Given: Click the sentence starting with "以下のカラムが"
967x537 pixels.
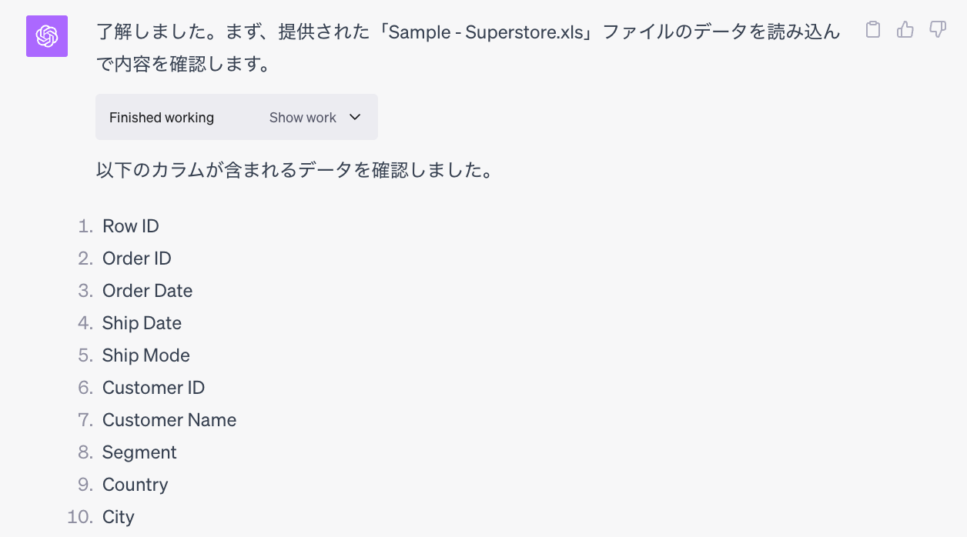Looking at the screenshot, I should click(294, 169).
